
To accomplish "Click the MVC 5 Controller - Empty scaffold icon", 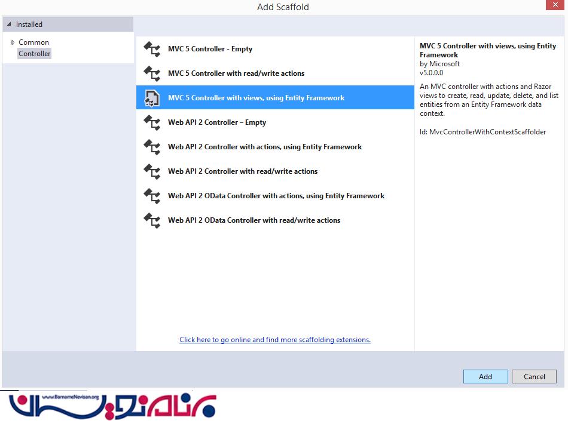I will coord(152,49).
